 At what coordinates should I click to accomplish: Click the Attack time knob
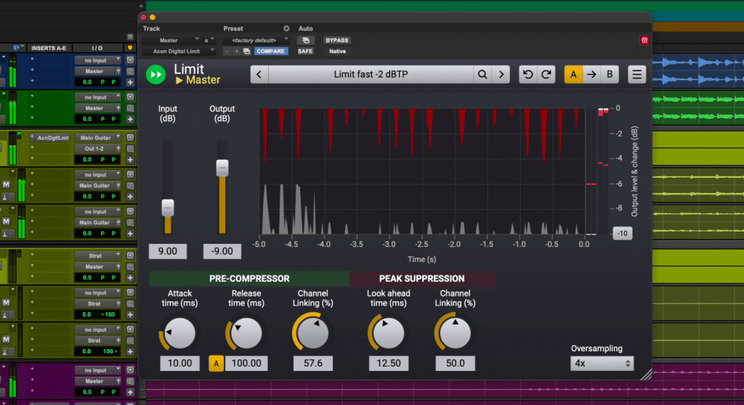click(180, 333)
